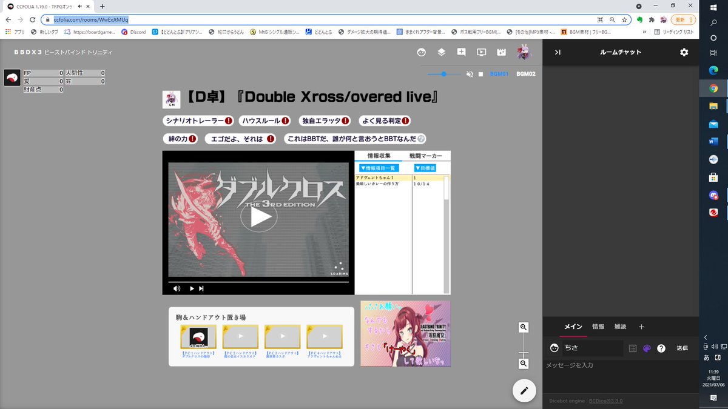Open PC3 handout card thumbnail
The image size is (728, 409).
282,336
